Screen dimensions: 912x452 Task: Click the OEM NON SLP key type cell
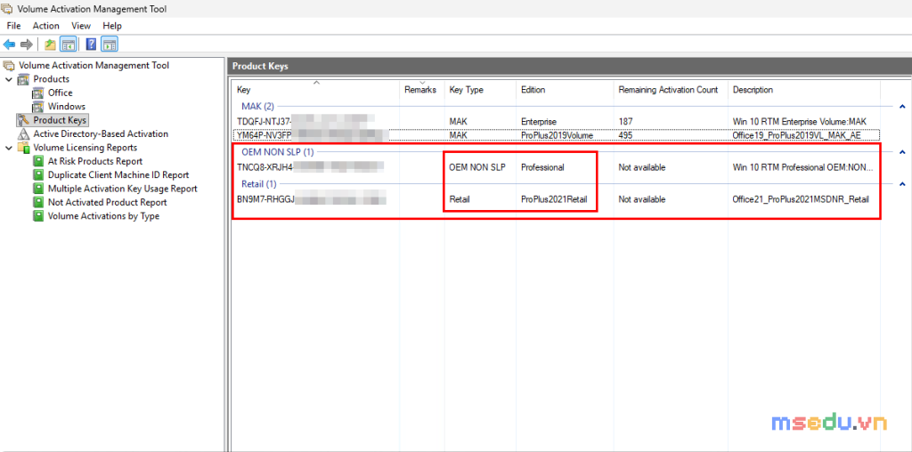pyautogui.click(x=477, y=167)
